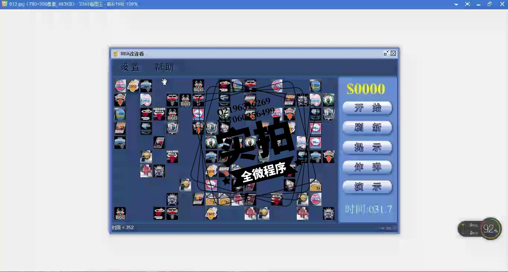Choose the Knicks tile beside the Magic tile
508x272 pixels.
328,157
